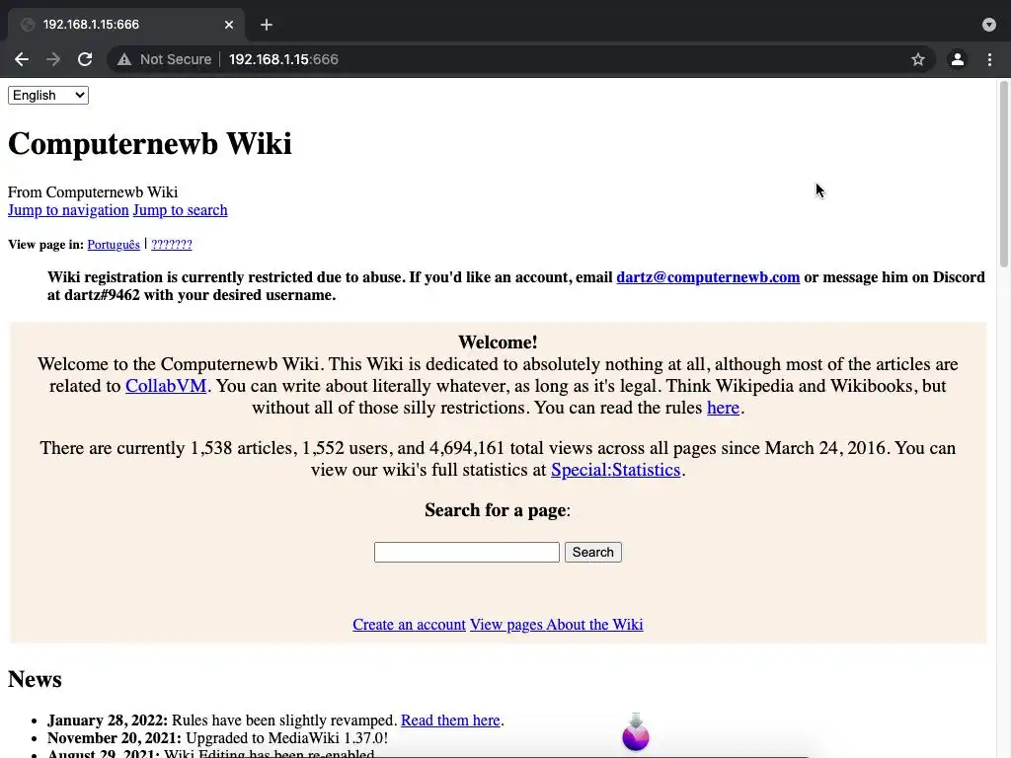Close the 192.168.1.15:666 tab
Image resolution: width=1011 pixels, height=758 pixels.
click(229, 25)
